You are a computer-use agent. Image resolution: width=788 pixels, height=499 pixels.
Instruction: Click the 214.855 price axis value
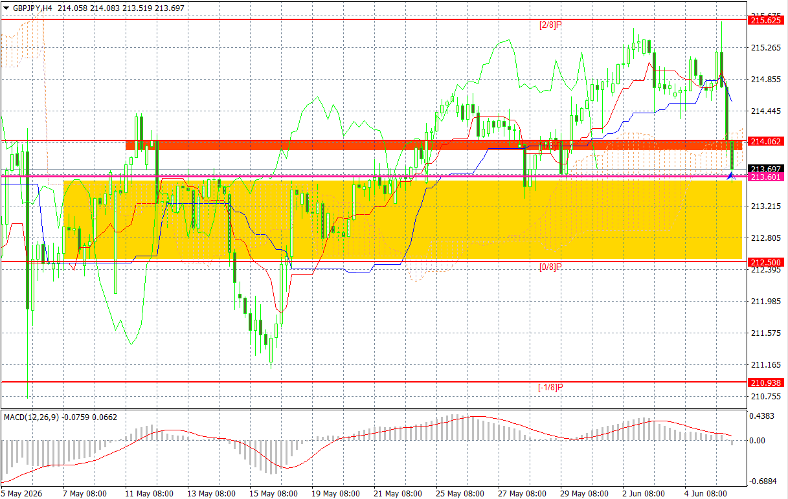[765, 79]
